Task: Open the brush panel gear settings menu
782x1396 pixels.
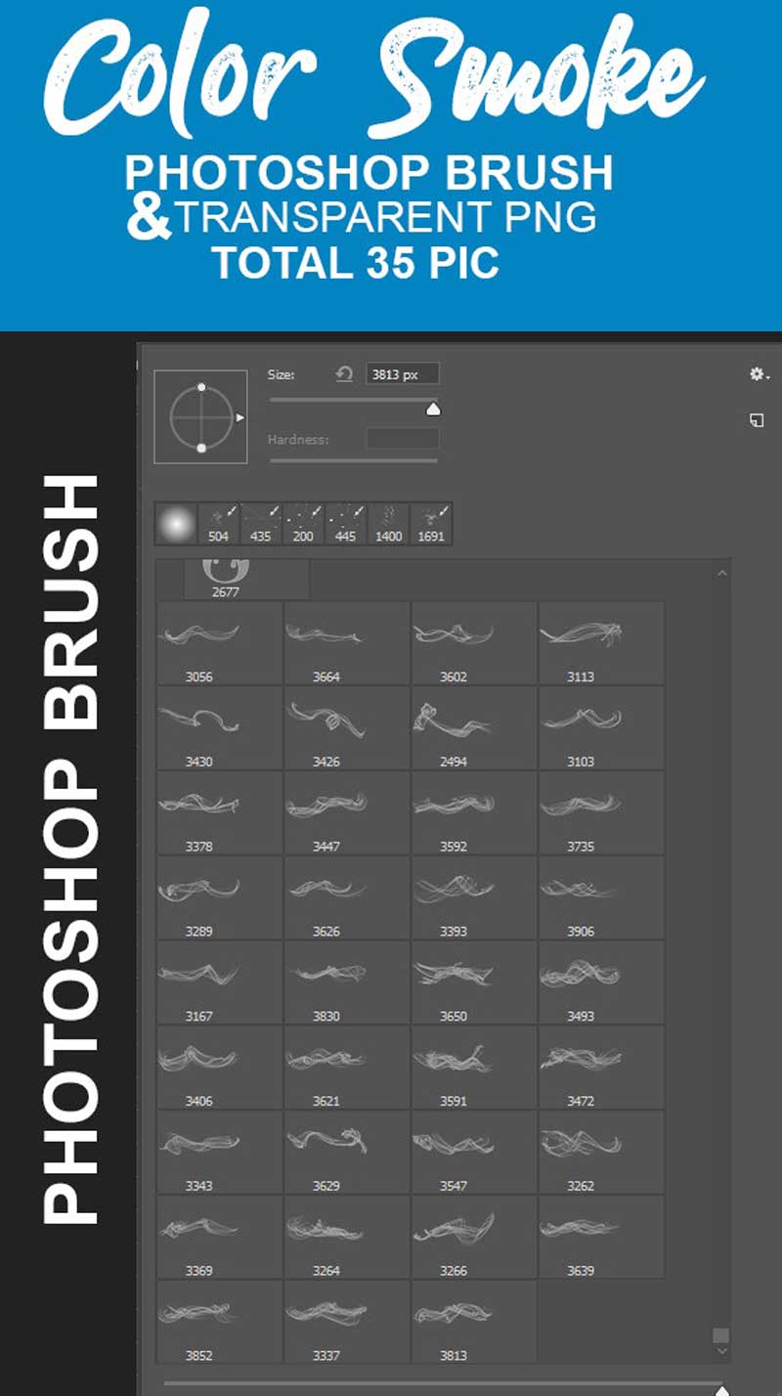Action: (x=758, y=374)
